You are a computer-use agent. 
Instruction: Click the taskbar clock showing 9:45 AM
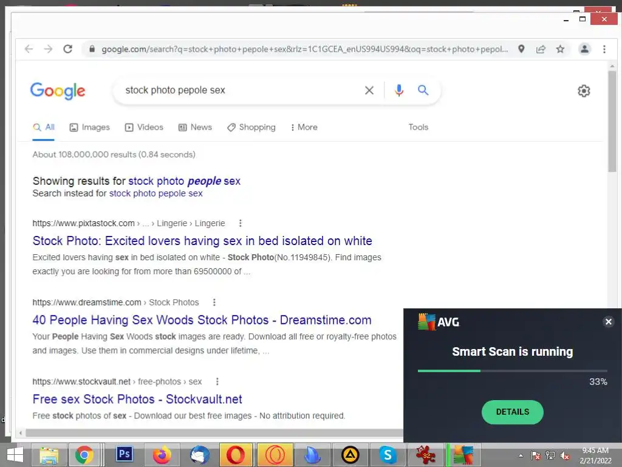click(x=595, y=455)
